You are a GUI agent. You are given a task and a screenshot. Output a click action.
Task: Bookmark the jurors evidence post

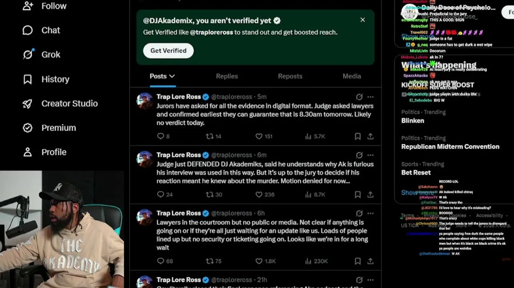(357, 136)
